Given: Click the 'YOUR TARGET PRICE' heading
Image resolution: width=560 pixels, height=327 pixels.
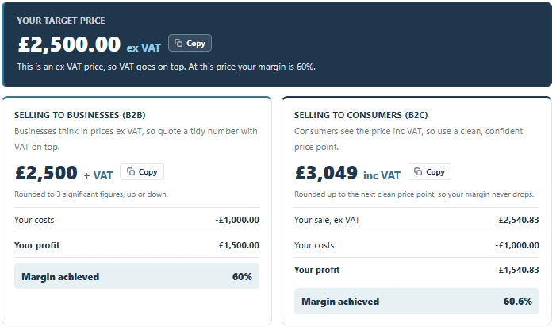Looking at the screenshot, I should click(61, 21).
